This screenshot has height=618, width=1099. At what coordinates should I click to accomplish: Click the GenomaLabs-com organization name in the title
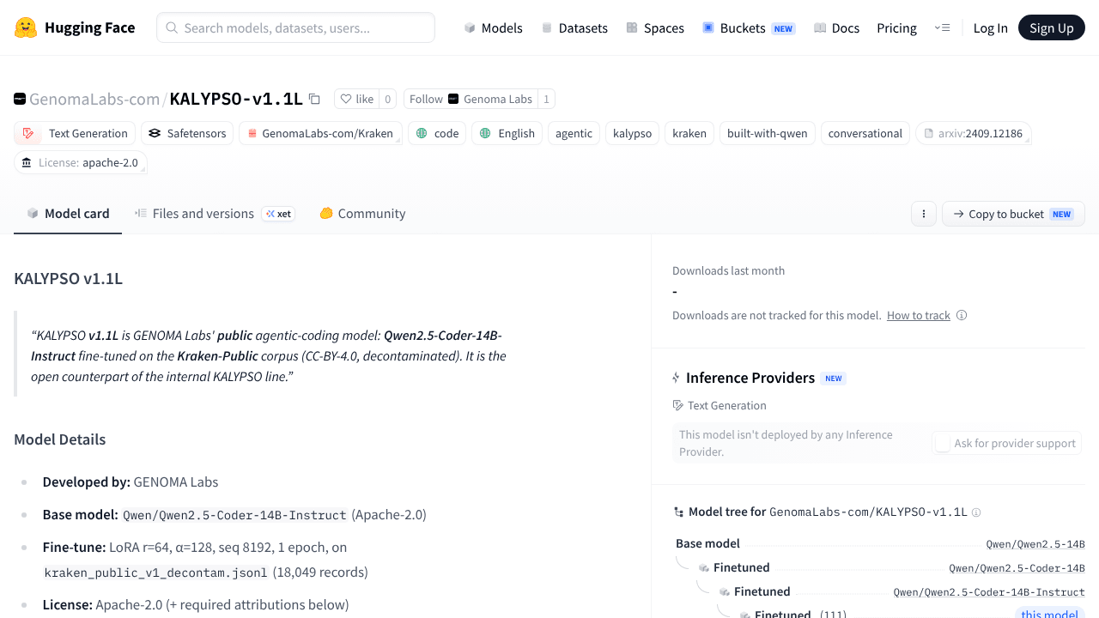tap(94, 99)
